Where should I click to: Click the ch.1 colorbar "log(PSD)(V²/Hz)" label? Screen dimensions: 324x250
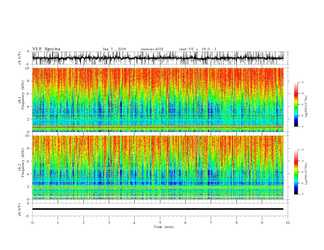coord(306,107)
